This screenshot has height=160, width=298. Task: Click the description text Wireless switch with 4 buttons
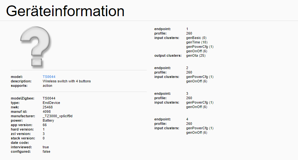67,81
